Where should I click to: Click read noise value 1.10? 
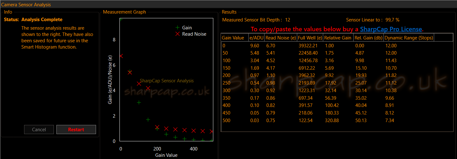pyautogui.click(x=270, y=75)
